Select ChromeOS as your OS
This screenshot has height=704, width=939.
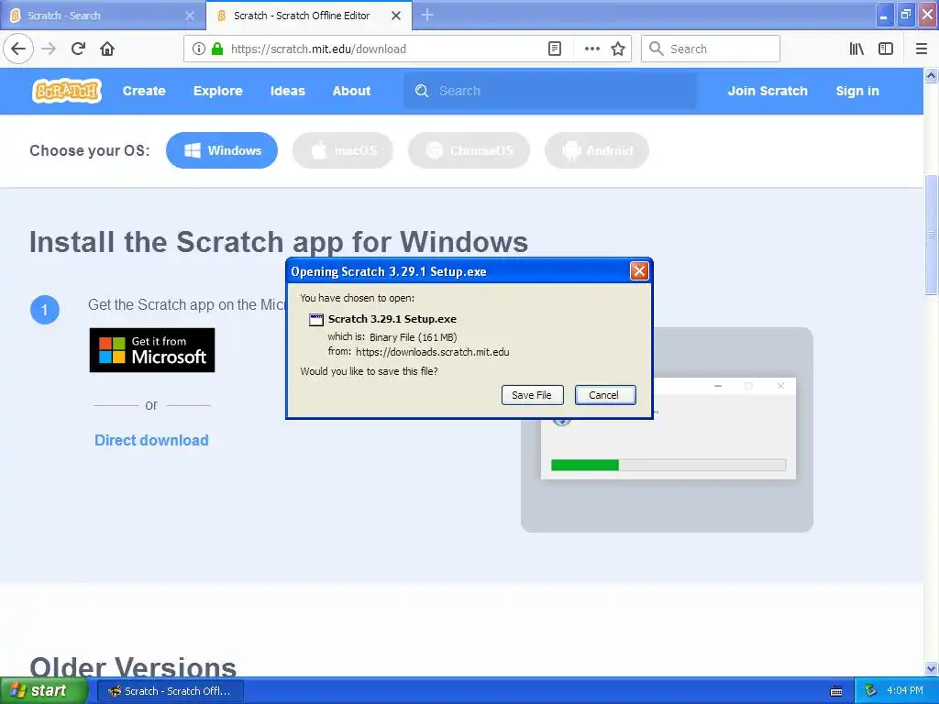pyautogui.click(x=469, y=150)
